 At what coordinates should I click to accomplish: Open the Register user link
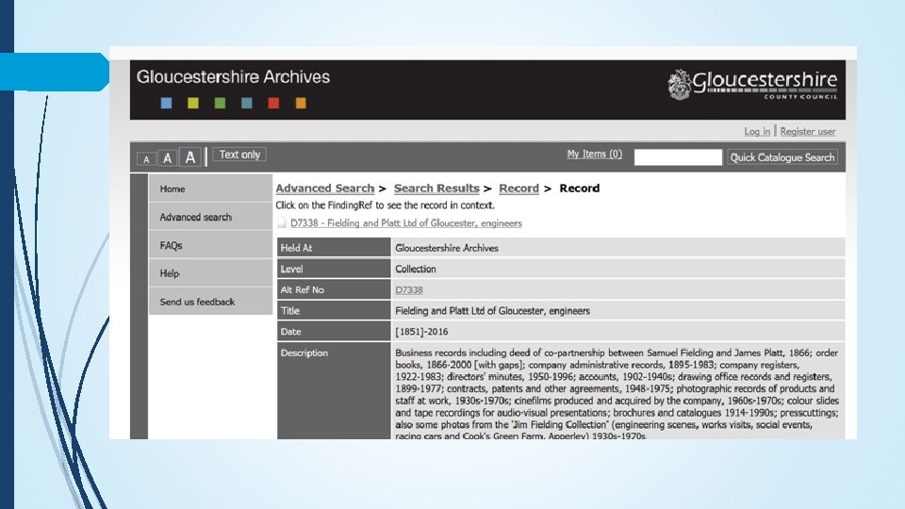[808, 132]
